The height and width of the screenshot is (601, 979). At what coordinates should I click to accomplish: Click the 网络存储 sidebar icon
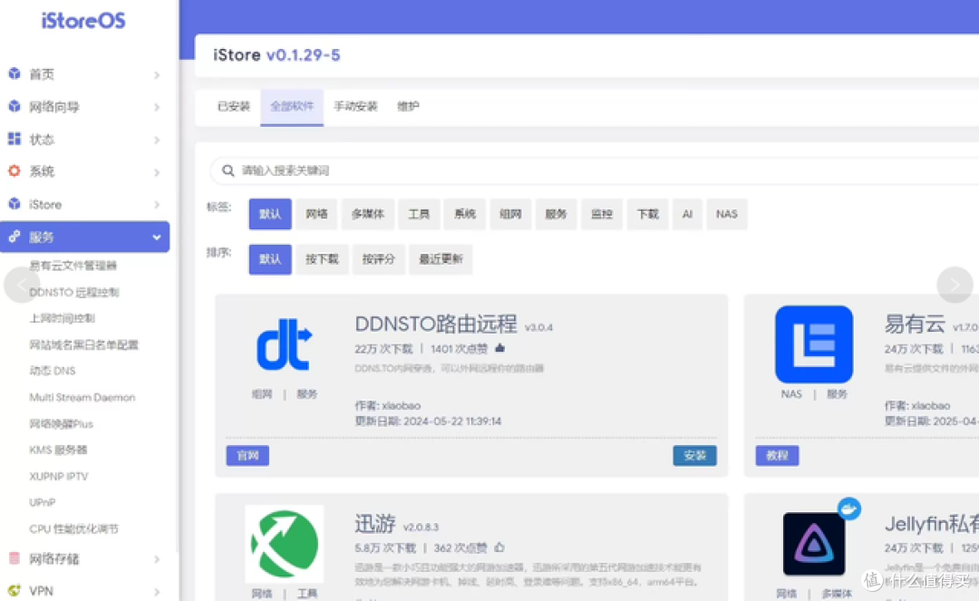click(x=15, y=557)
